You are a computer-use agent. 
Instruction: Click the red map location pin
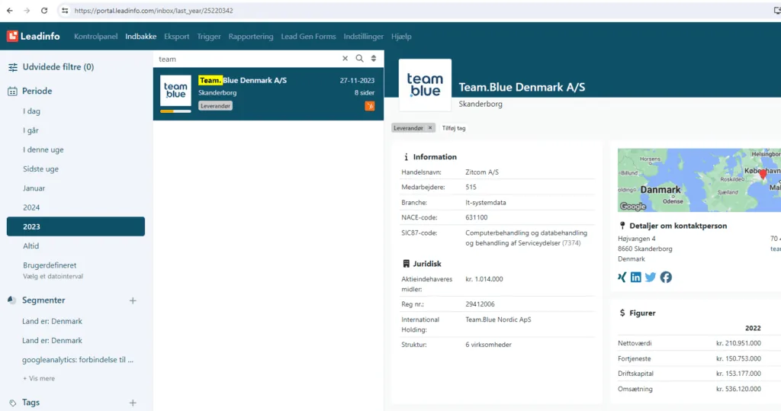click(763, 174)
